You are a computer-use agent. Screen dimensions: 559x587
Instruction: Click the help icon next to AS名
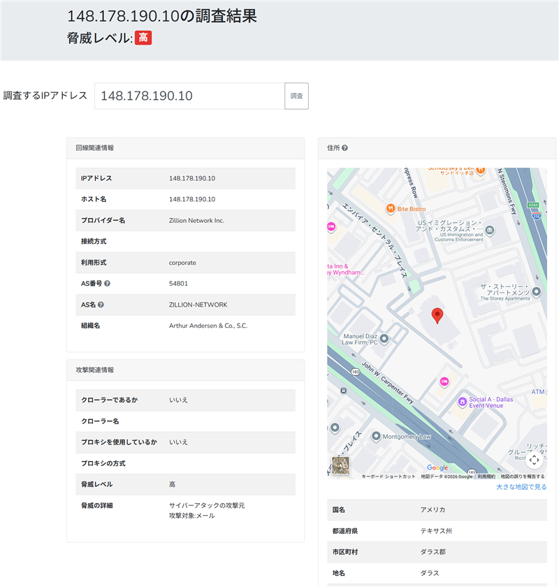pos(101,305)
